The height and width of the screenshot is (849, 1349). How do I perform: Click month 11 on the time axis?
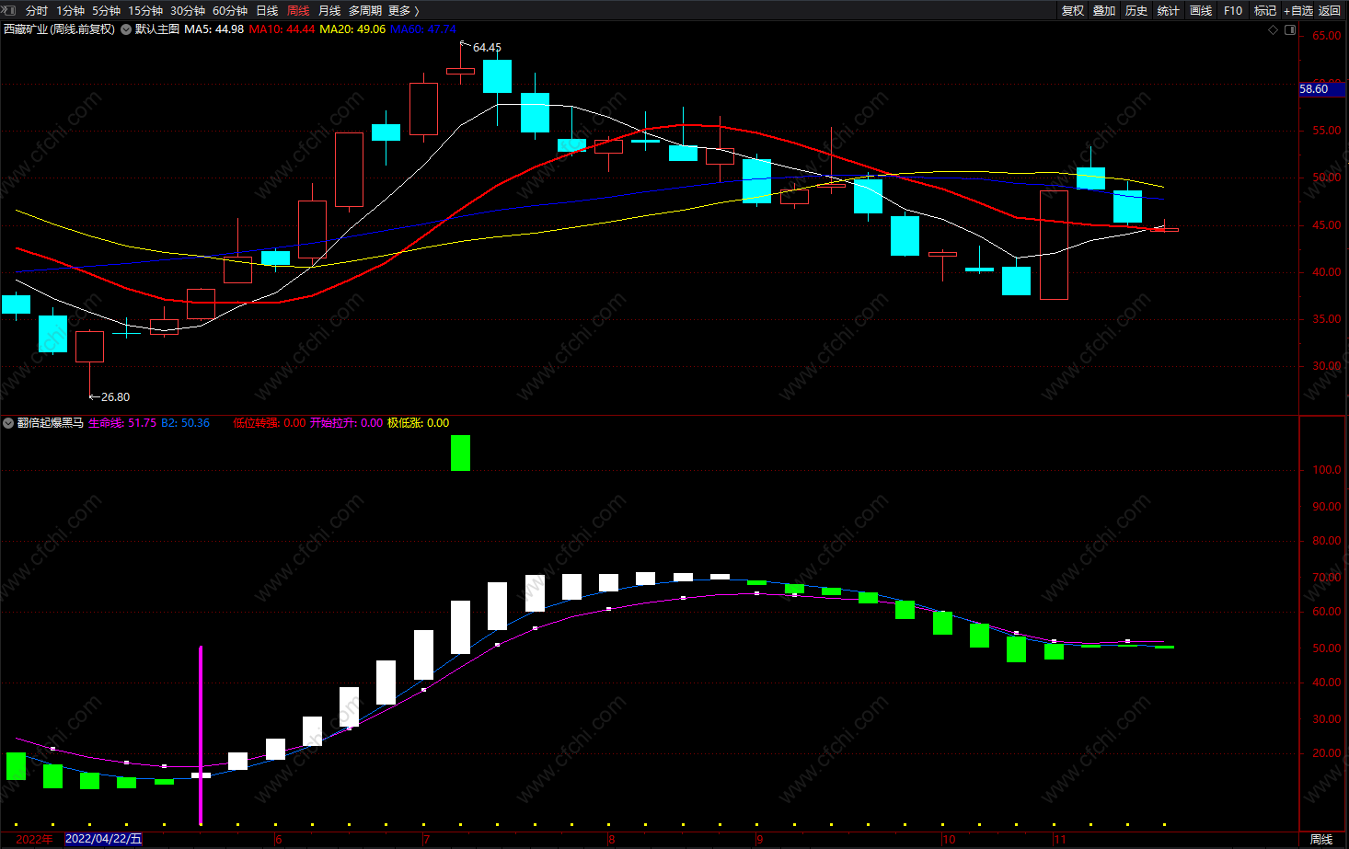pyautogui.click(x=1060, y=839)
